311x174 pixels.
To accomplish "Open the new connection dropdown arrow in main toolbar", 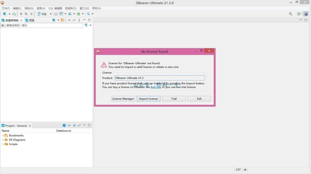I will (x=9, y=14).
